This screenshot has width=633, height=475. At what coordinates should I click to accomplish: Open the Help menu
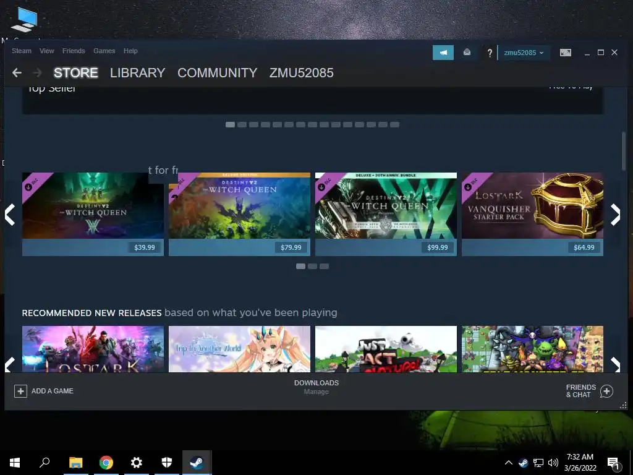[x=130, y=51]
